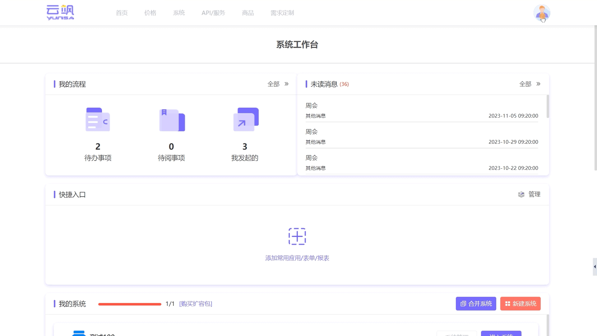Click the 2023-10-22 09:20:00 timestamp
This screenshot has width=597, height=336.
pyautogui.click(x=513, y=168)
